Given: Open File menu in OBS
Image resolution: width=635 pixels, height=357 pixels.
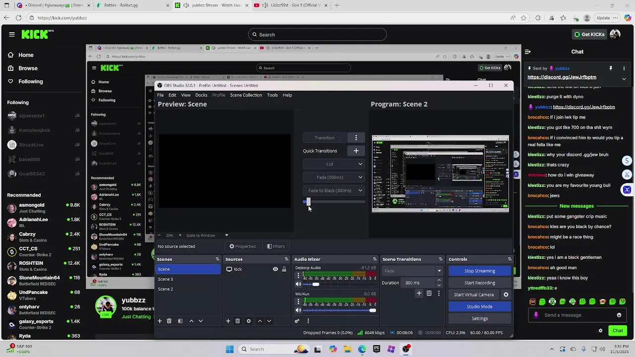Looking at the screenshot, I should point(160,95).
